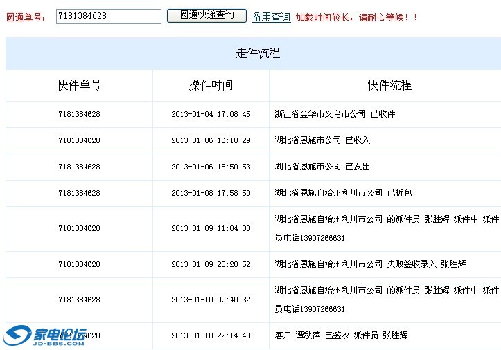This screenshot has width=501, height=350.
Task: Open the 备用查询 backup query link
Action: (271, 17)
